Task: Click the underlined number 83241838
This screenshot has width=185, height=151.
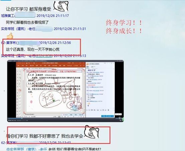Action: pos(44,56)
